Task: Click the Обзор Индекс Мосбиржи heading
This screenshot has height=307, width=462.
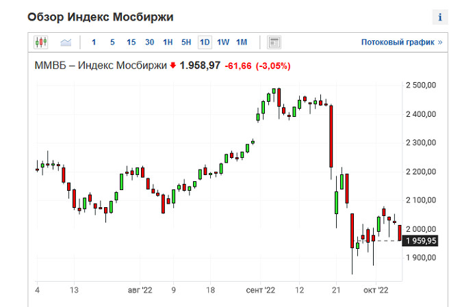Action: point(100,17)
